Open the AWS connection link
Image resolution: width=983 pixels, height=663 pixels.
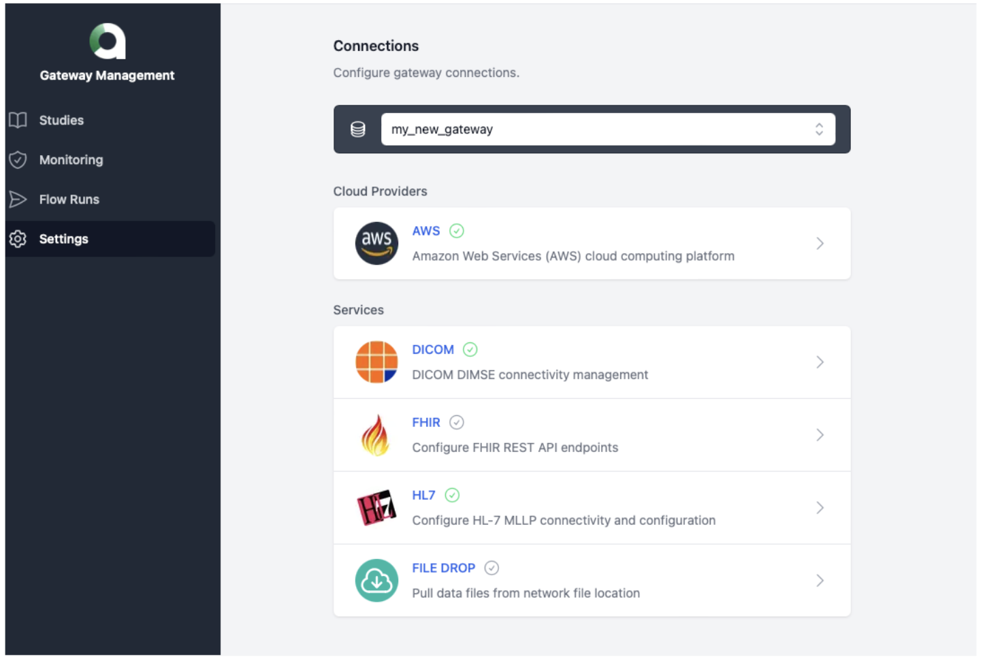click(426, 231)
